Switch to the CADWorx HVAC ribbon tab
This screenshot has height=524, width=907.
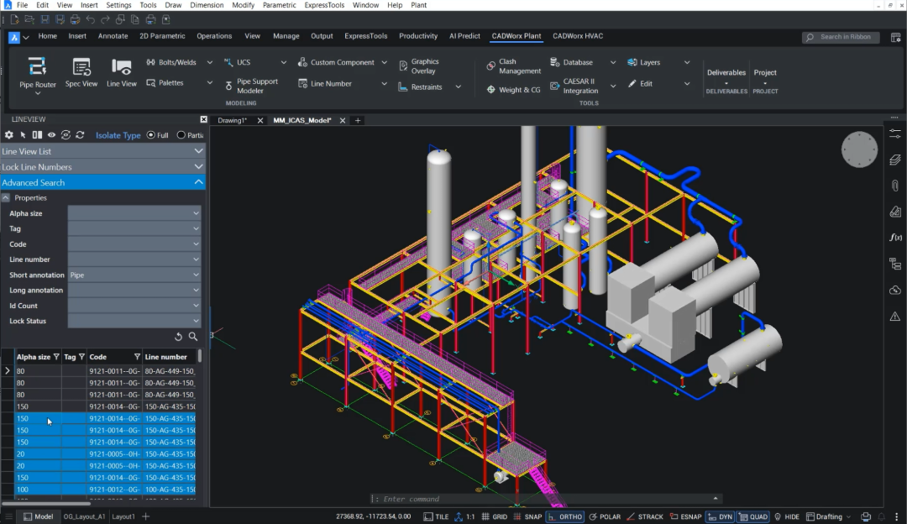[577, 36]
